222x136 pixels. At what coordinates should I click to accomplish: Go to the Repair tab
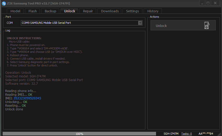click(x=88, y=11)
